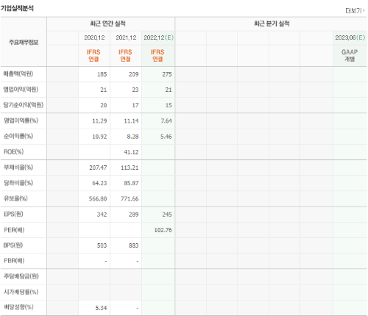
Task: Select the revenue value 209
Action: (x=134, y=74)
